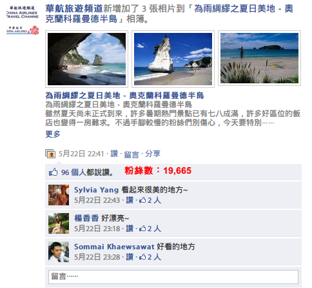Like 楊香香's comment with 讚
This screenshot has height=288, width=312.
pyautogui.click(x=130, y=229)
